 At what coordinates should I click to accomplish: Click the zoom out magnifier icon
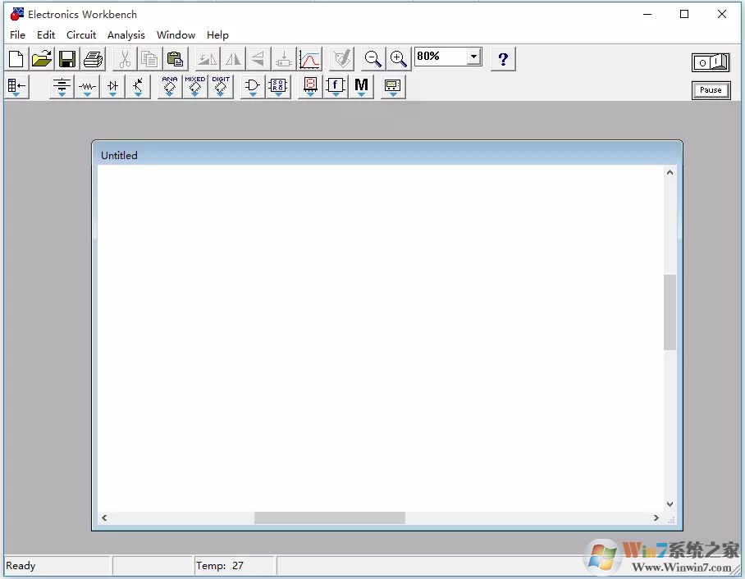(x=373, y=59)
